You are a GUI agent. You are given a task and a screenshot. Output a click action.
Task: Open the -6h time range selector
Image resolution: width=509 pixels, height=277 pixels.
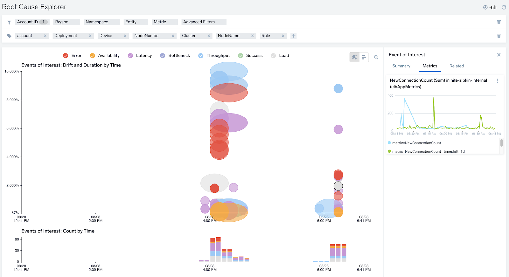[x=490, y=7]
